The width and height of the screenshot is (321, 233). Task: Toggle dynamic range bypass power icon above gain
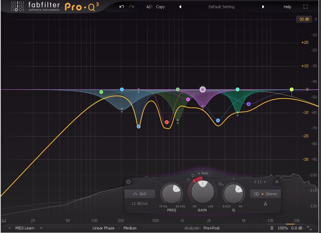click(x=193, y=175)
